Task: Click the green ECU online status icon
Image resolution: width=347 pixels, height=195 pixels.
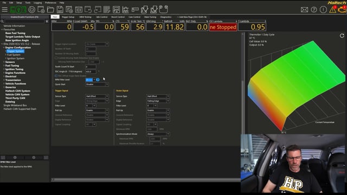Action: (18, 10)
